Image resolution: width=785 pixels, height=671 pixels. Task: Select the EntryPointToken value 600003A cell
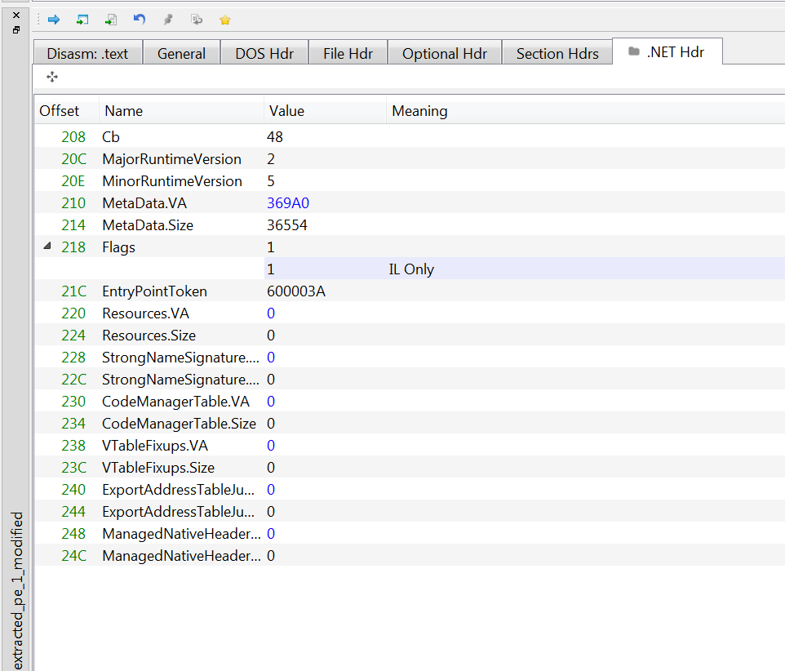296,291
